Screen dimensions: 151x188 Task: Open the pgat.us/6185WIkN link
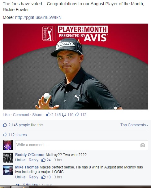click(38, 17)
